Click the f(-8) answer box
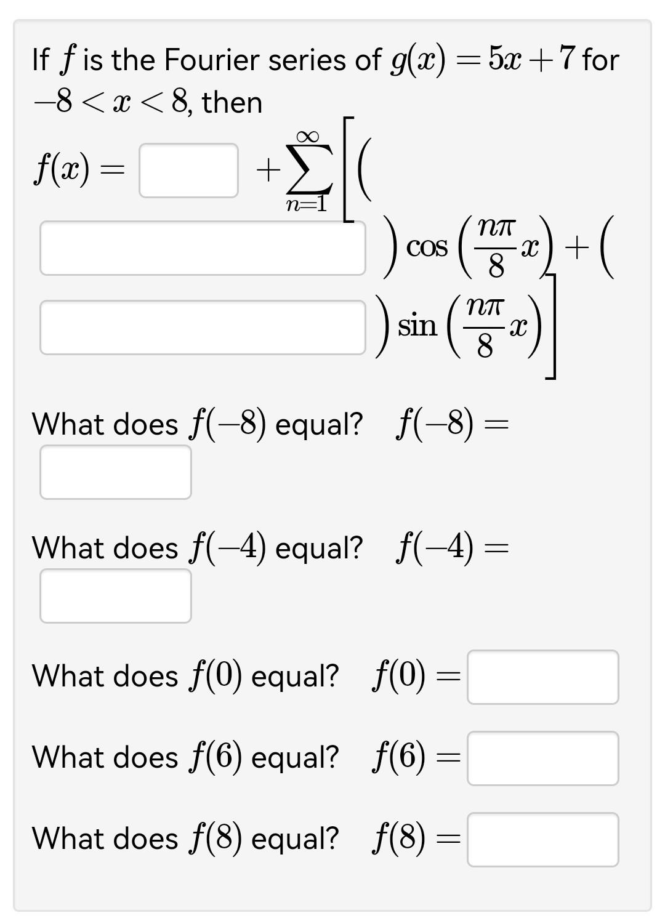The width and height of the screenshot is (665, 921). pos(116,471)
